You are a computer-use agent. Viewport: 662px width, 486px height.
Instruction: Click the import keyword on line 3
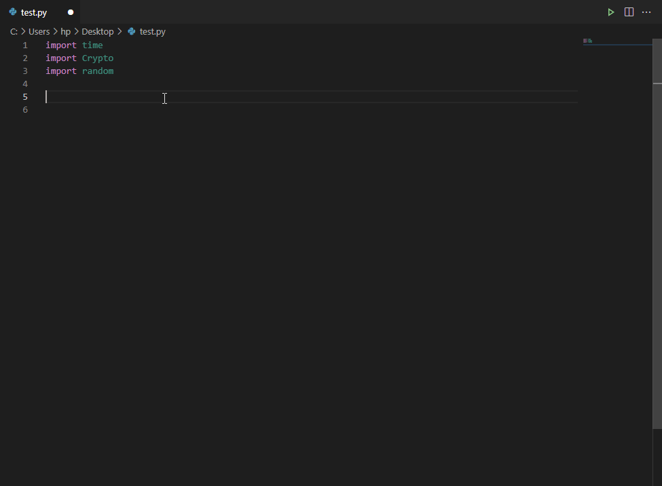pyautogui.click(x=61, y=71)
